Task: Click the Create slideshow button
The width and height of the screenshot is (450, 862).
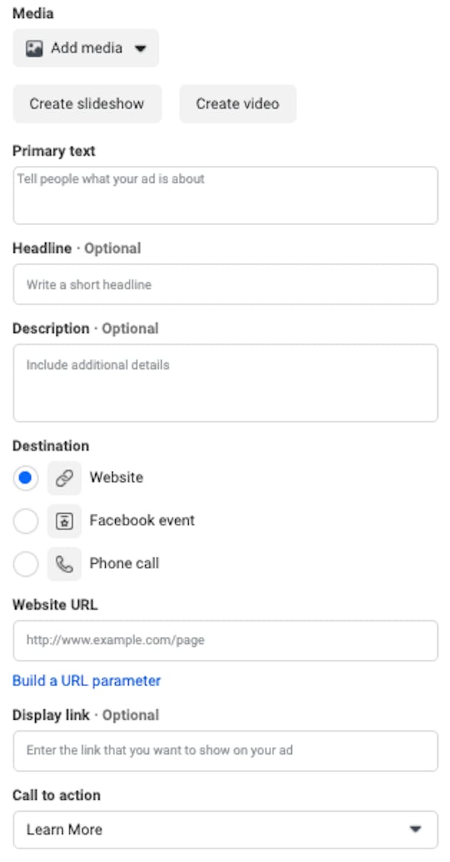Action: click(87, 104)
